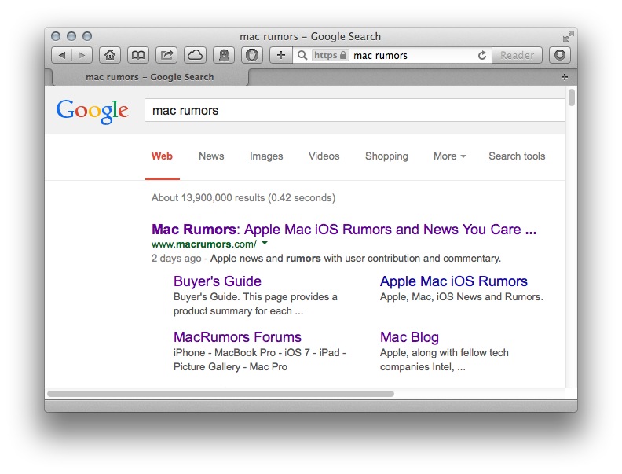Click the Share icon in toolbar
Image resolution: width=622 pixels, height=474 pixels.
(x=166, y=55)
